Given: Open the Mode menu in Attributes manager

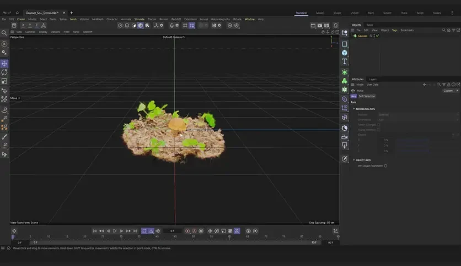Looking at the screenshot, I should [x=360, y=85].
